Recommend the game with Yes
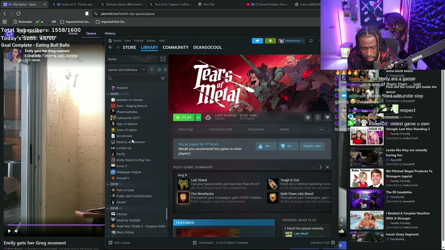Image resolution: width=445 pixels, height=250 pixels. pos(266,146)
